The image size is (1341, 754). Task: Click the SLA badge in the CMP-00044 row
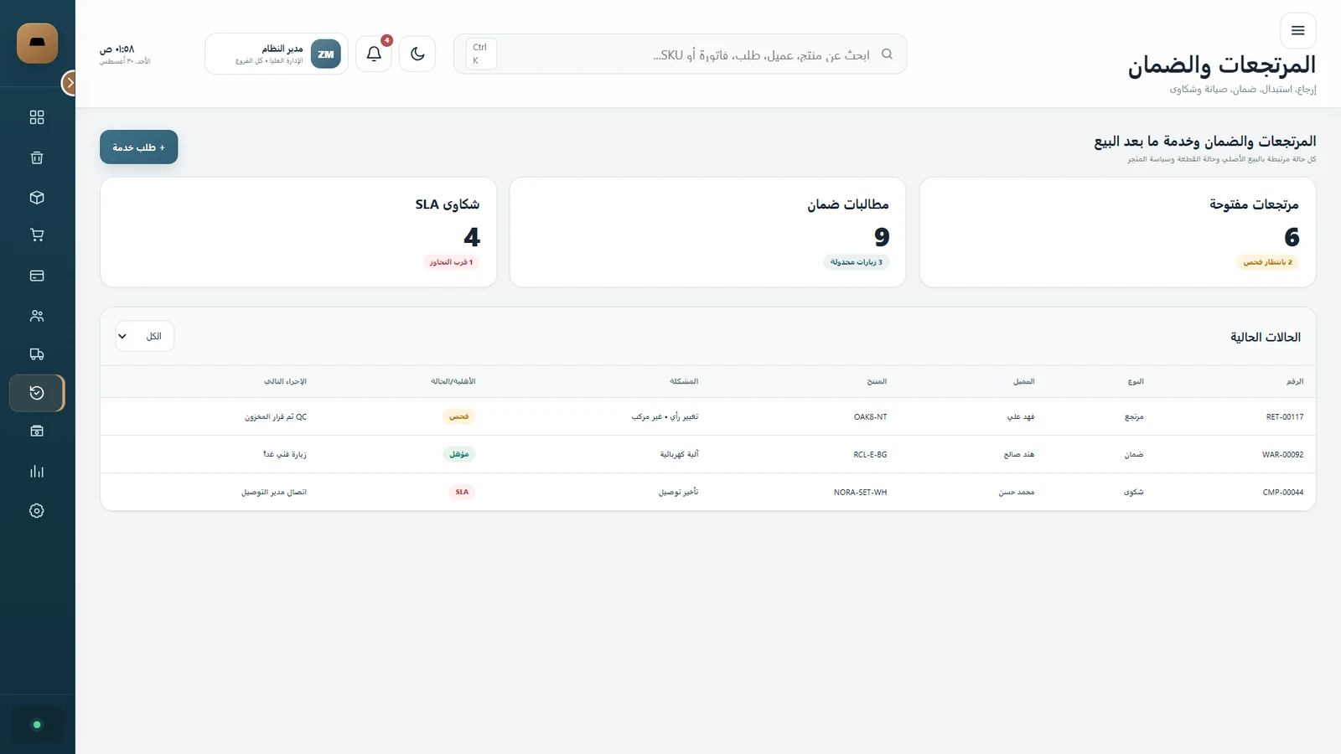pos(462,492)
